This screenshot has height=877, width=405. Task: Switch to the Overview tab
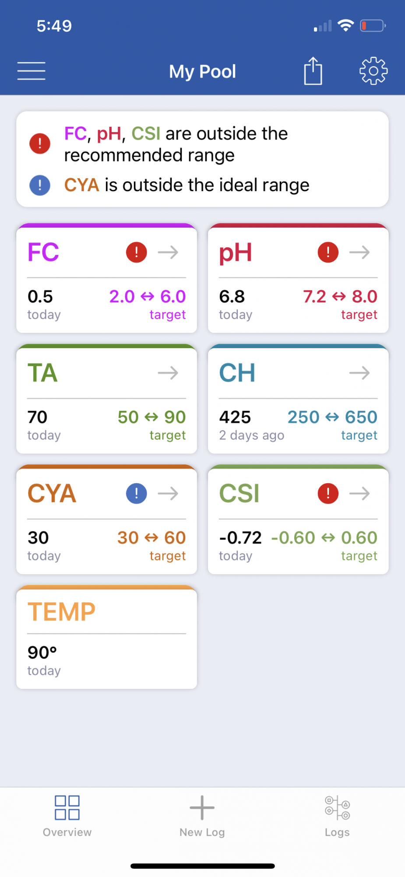(67, 816)
